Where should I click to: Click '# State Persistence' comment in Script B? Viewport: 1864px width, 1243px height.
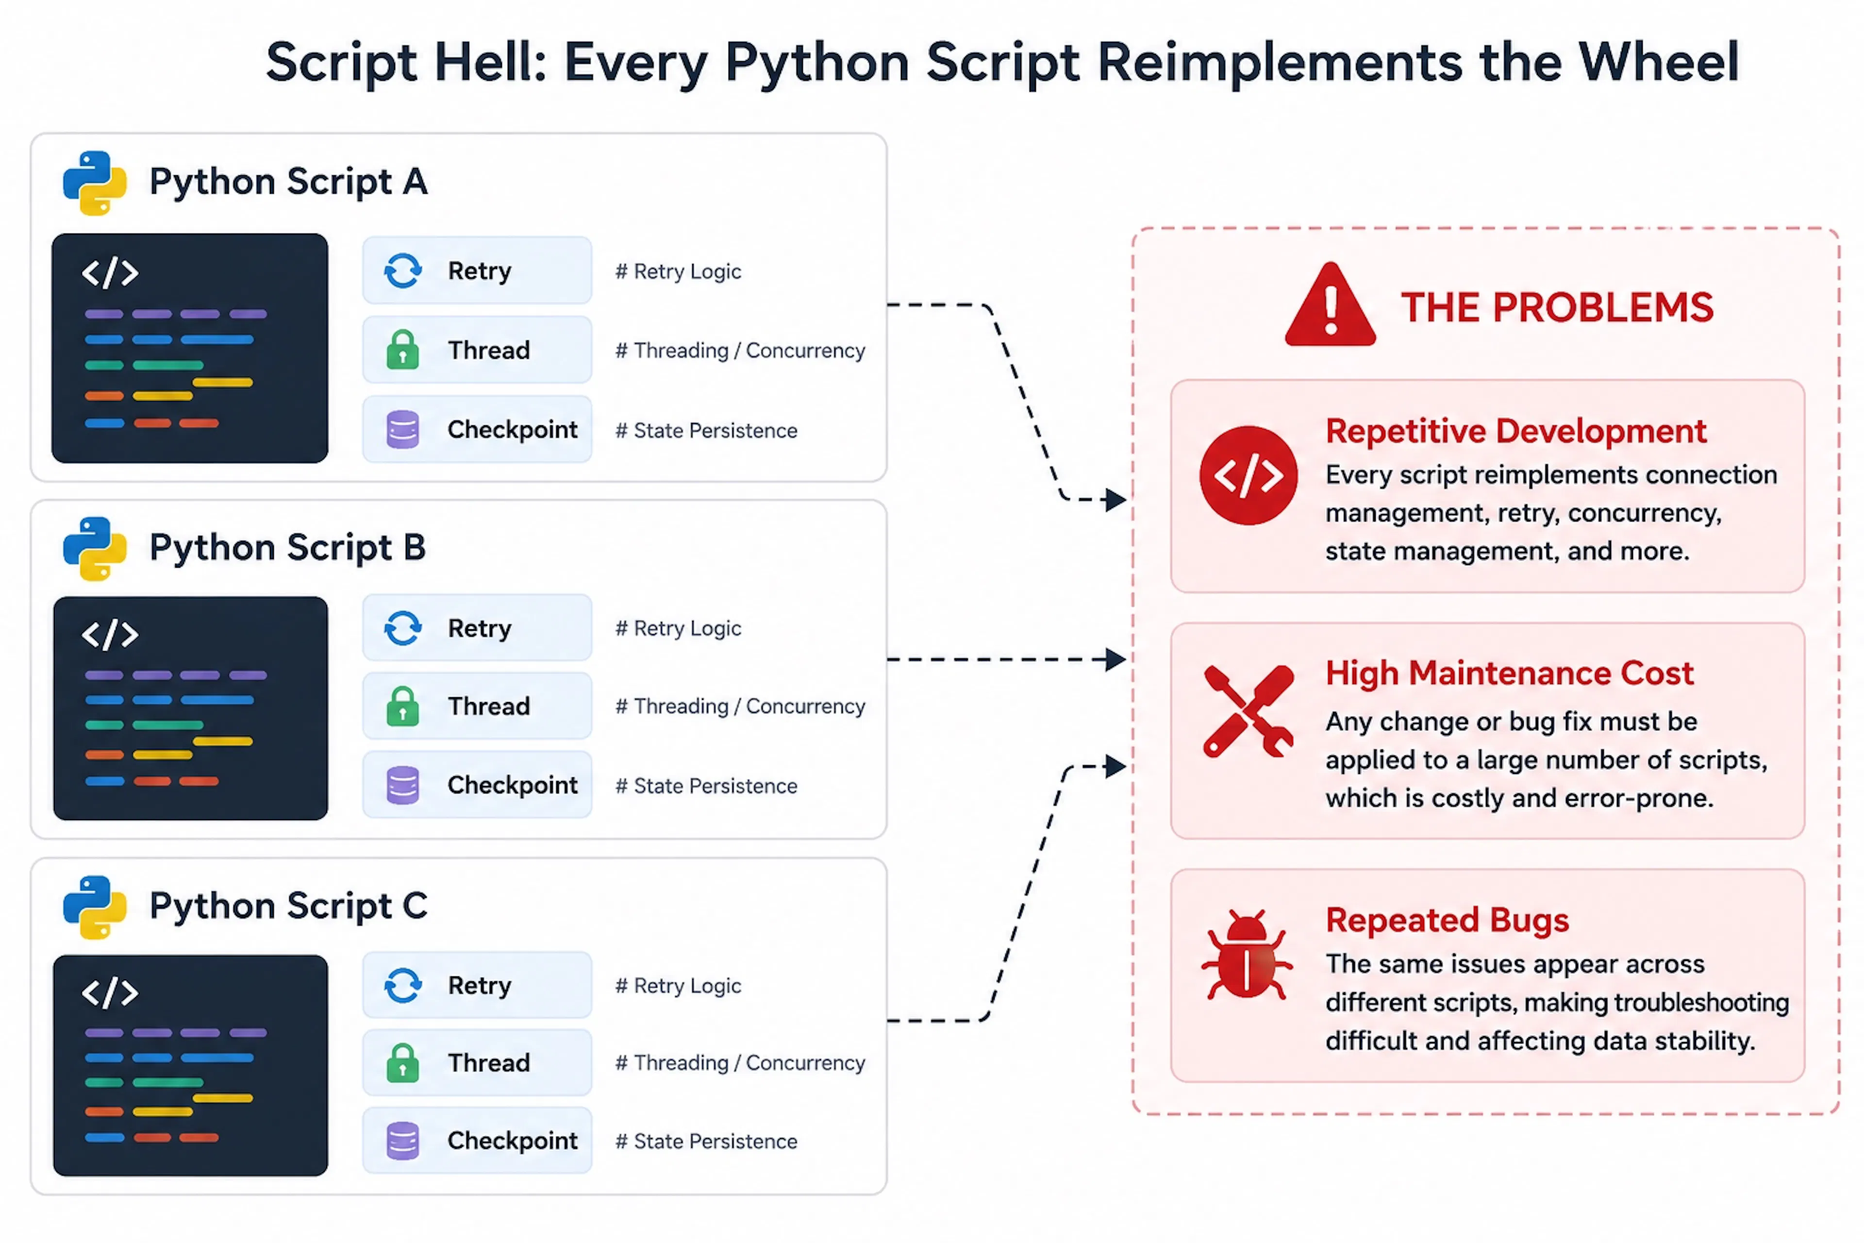706,787
